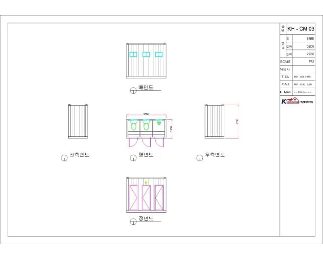Viewport: 323px width, 259px height.
Task: Click the view marker circle beside 좌측면도
Action: point(64,158)
